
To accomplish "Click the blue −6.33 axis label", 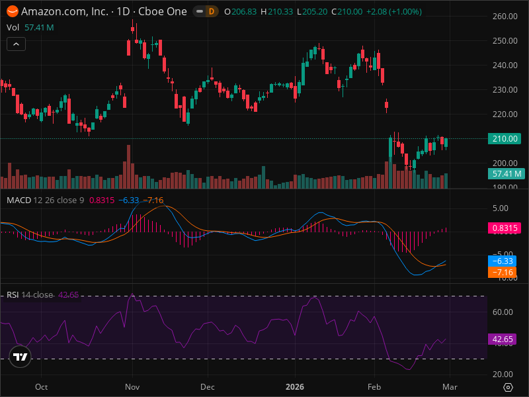I will (502, 261).
